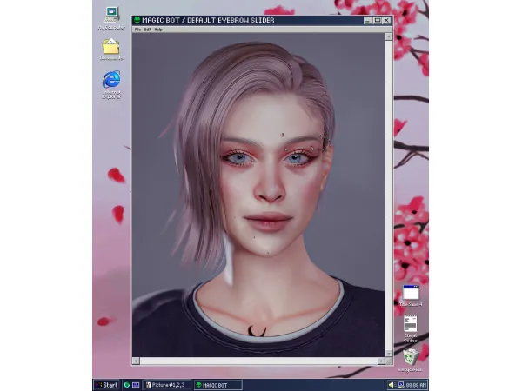The image size is (522, 391).
Task: Click the green quick launch taskbar icon
Action: 127,385
